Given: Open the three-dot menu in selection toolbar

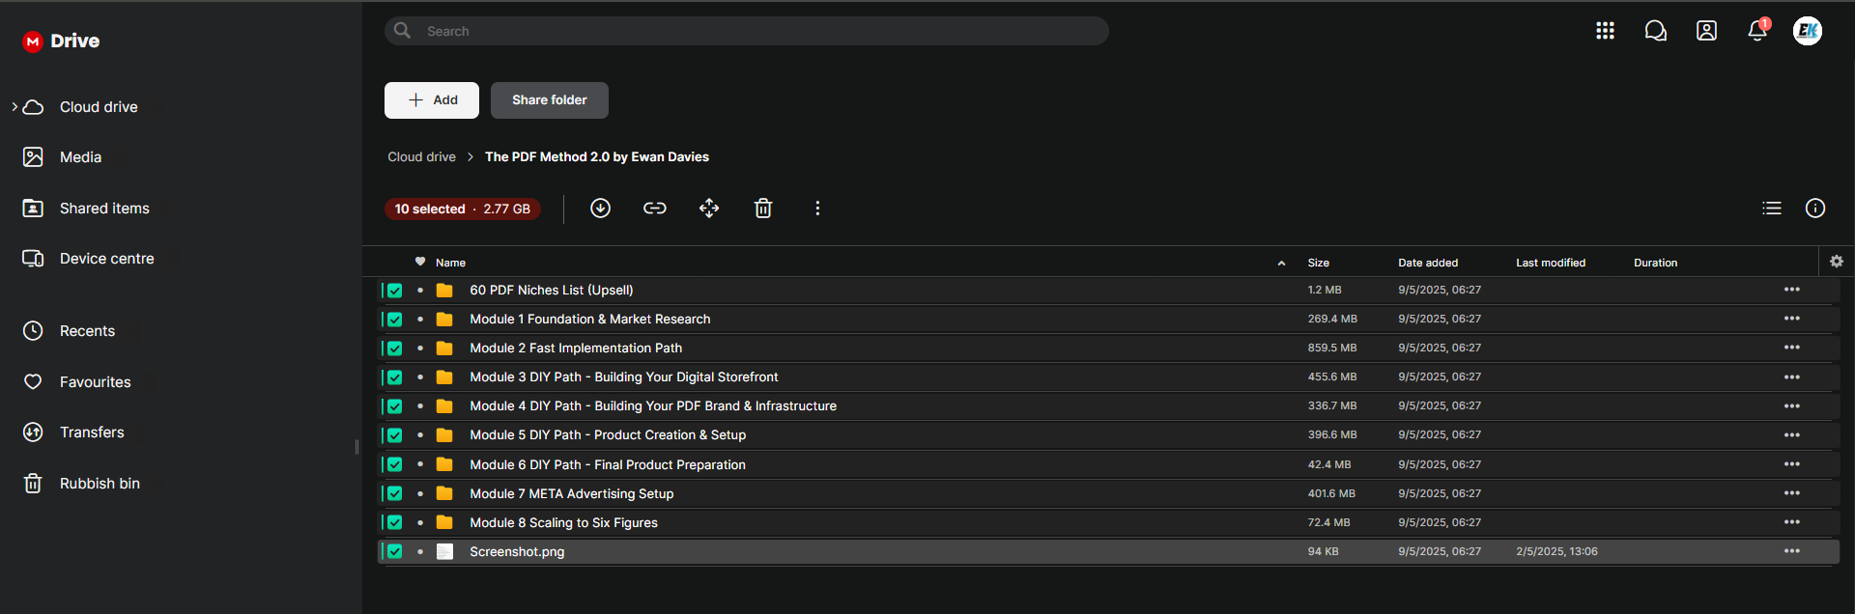Looking at the screenshot, I should pos(817,209).
